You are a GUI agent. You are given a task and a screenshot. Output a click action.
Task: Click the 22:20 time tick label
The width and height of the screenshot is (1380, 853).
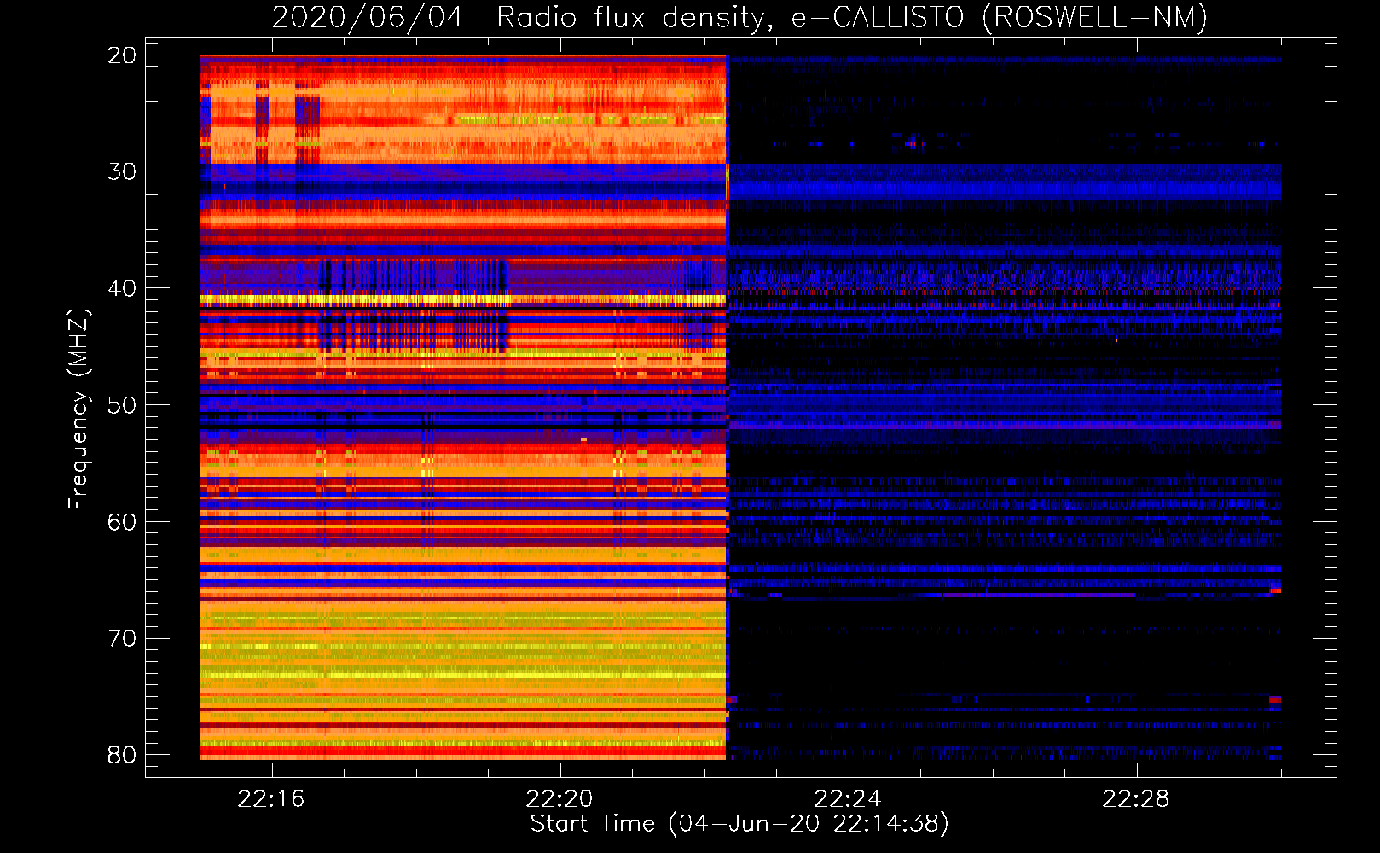[560, 799]
